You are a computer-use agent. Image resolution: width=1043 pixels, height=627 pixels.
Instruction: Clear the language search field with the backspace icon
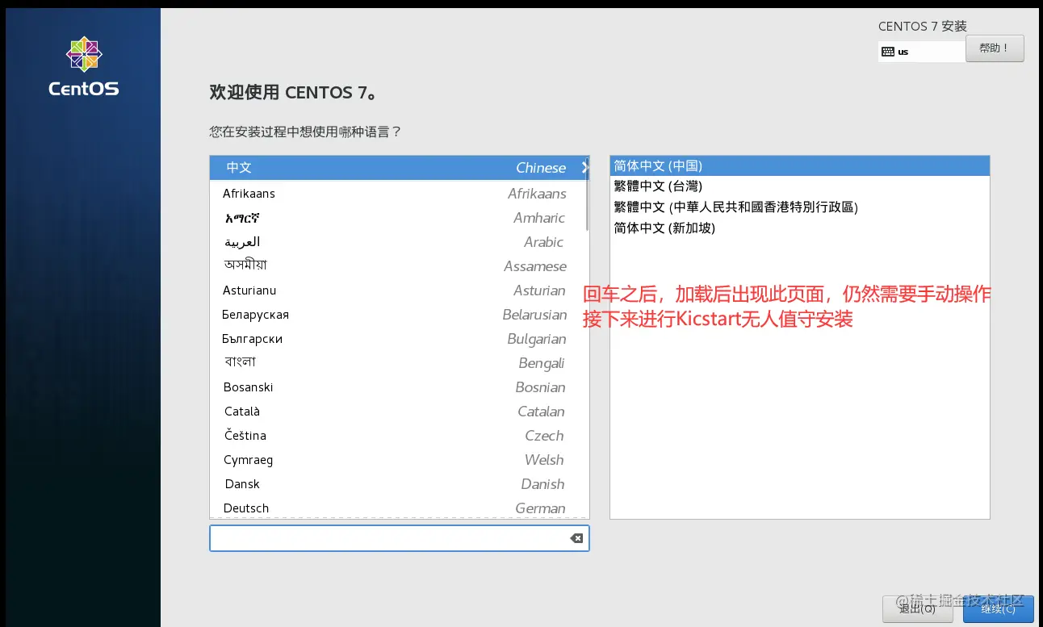pyautogui.click(x=576, y=538)
